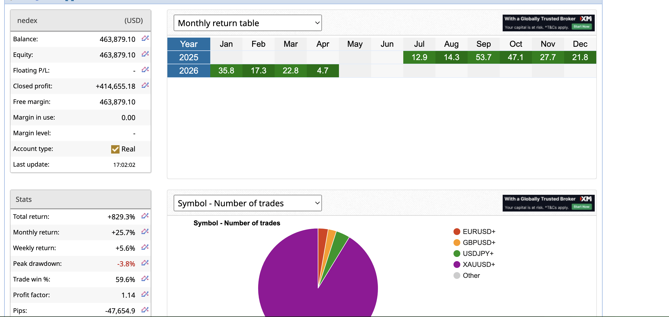Viewport: 669px width, 317px height.
Task: Open the Monthly return chart icon
Action: 144,232
